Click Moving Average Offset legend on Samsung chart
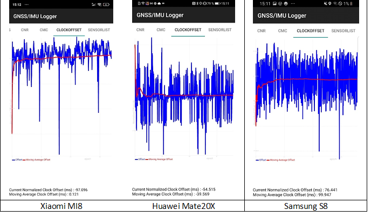 point(281,160)
